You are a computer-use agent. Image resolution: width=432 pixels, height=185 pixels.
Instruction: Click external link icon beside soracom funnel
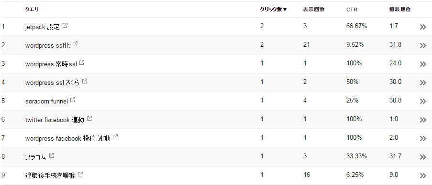pos(73,100)
